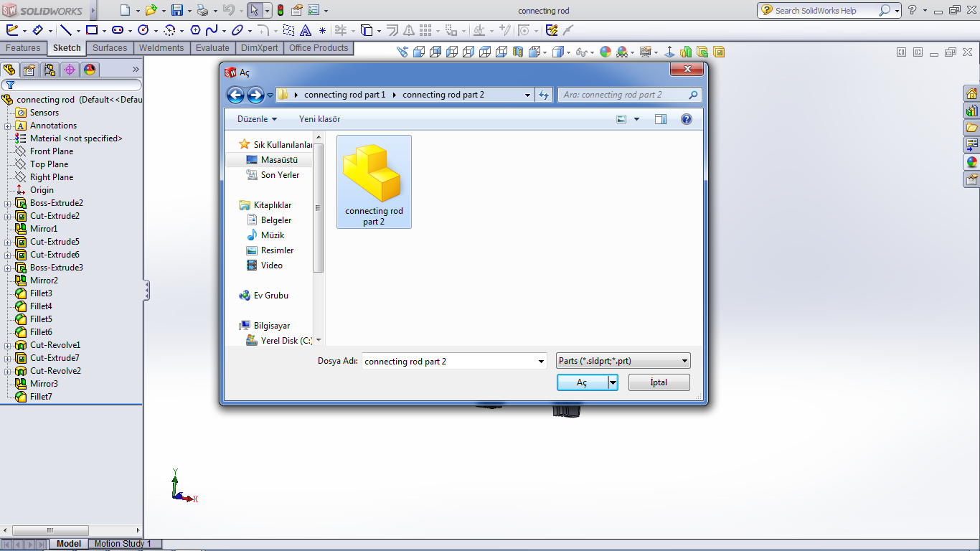Expand the Boss-Extrude2 feature node
The width and height of the screenshot is (980, 551).
point(8,203)
